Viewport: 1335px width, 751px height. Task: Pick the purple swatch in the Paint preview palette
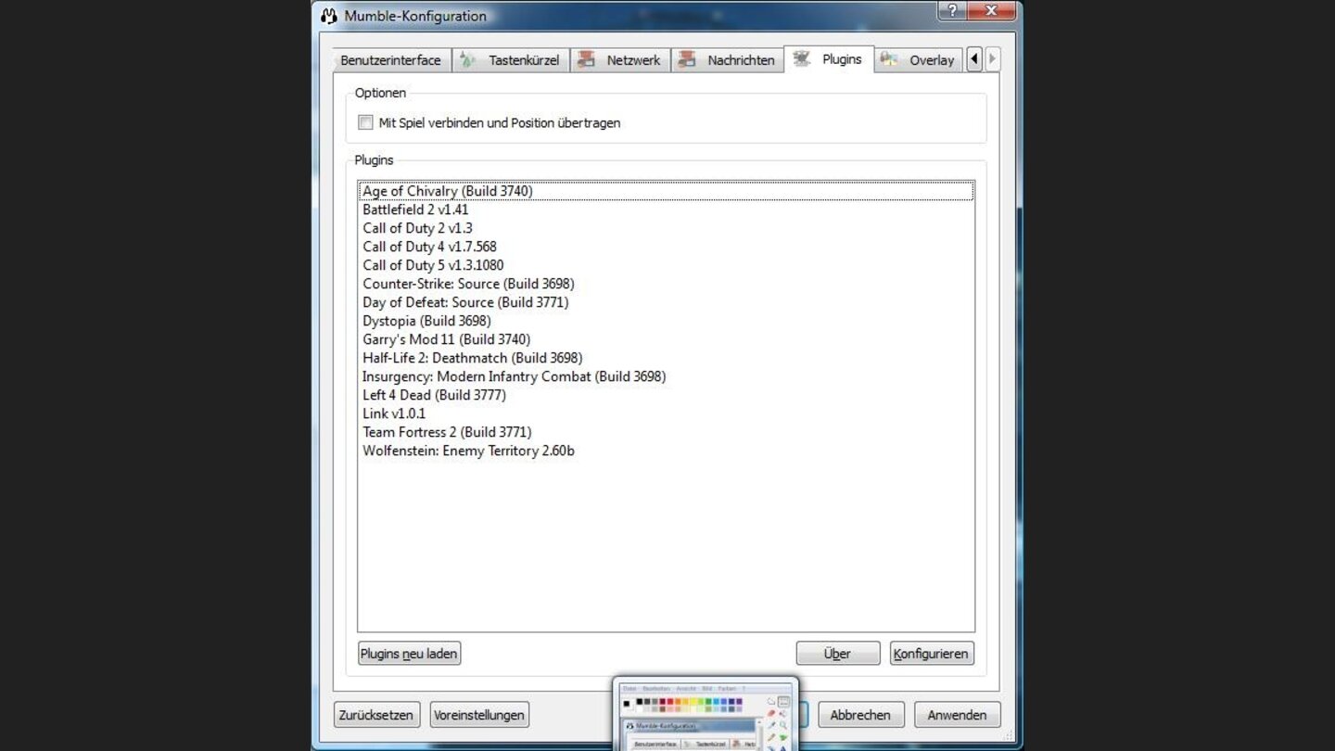pyautogui.click(x=738, y=703)
